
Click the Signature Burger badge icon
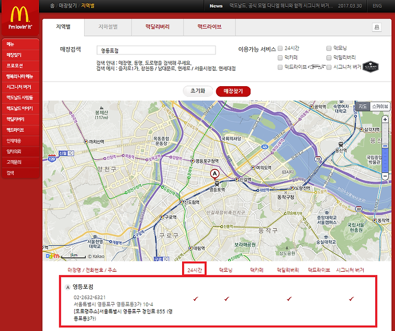(370, 67)
